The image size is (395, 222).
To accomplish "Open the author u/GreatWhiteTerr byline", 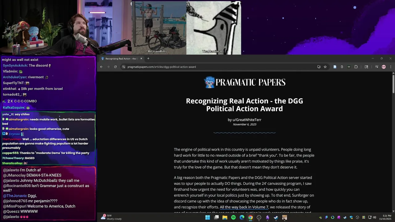I will 244,120.
